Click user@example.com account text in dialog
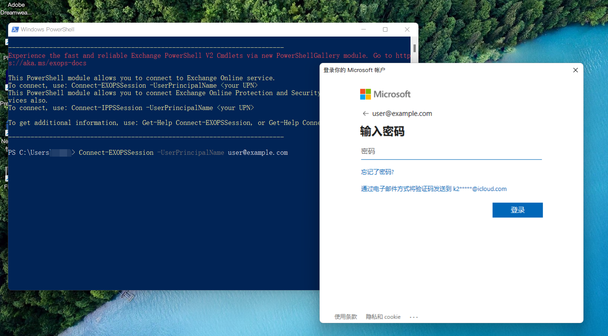This screenshot has height=336, width=608. (402, 113)
